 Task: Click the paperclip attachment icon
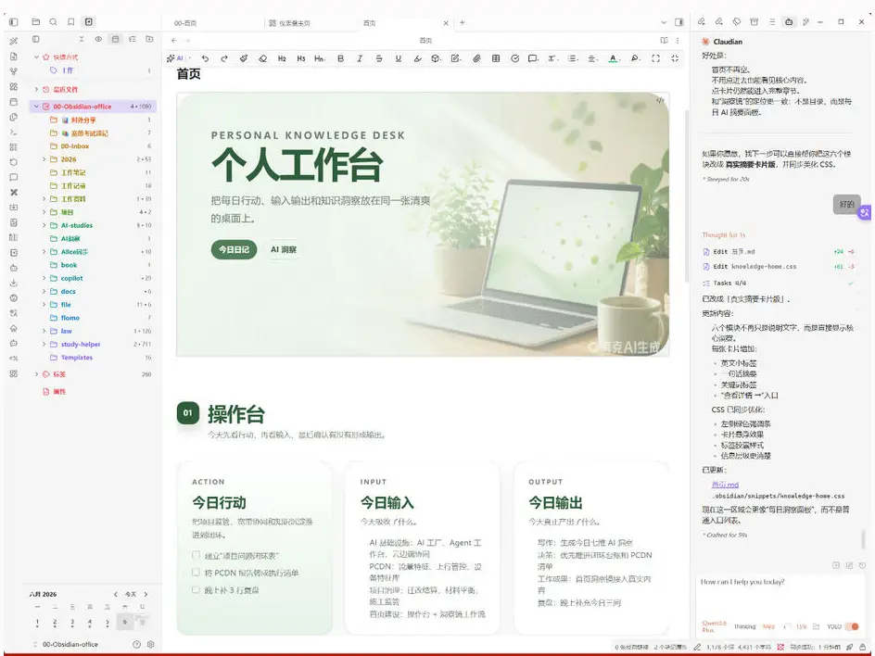[476, 58]
